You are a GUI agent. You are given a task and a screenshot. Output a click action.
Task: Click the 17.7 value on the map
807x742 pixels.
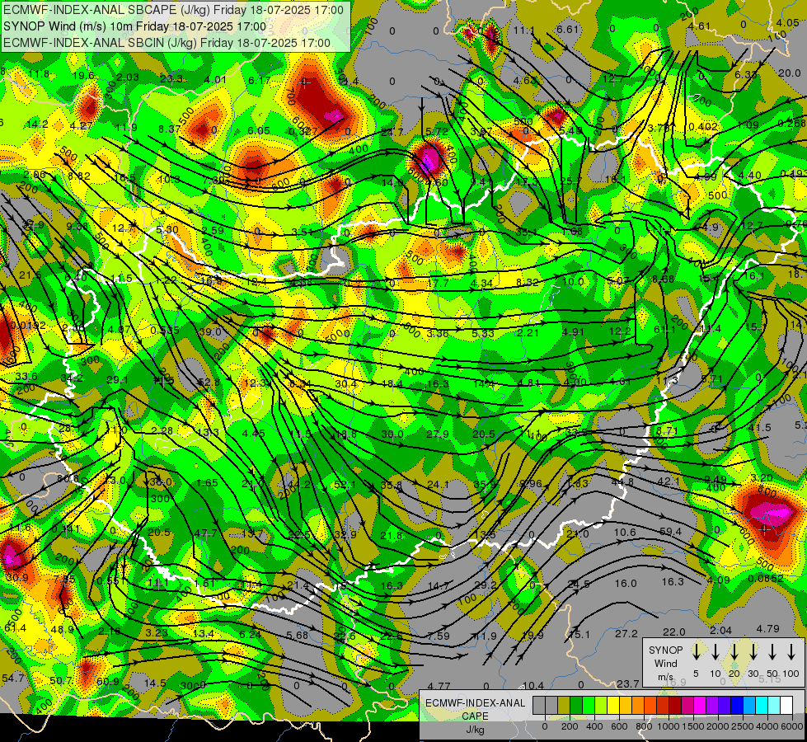(438, 283)
